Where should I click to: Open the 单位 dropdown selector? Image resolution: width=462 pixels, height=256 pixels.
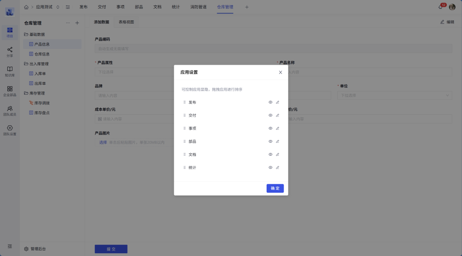click(394, 95)
